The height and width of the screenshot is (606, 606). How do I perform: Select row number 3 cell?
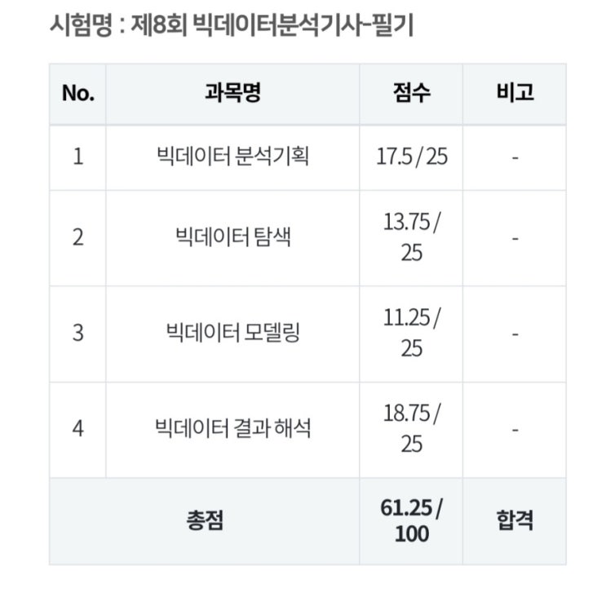pos(78,334)
